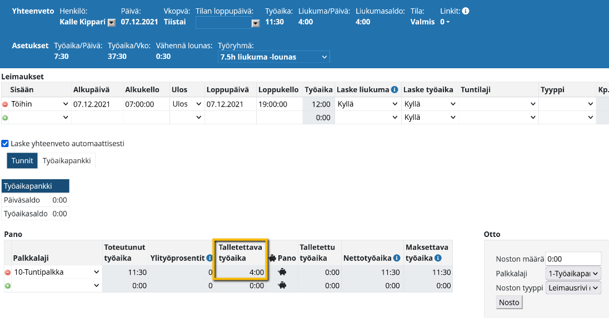Viewport: 609px width, 318px height.
Task: Delete the 10-Tuntipalkka row using the red icon
Action: (8, 272)
